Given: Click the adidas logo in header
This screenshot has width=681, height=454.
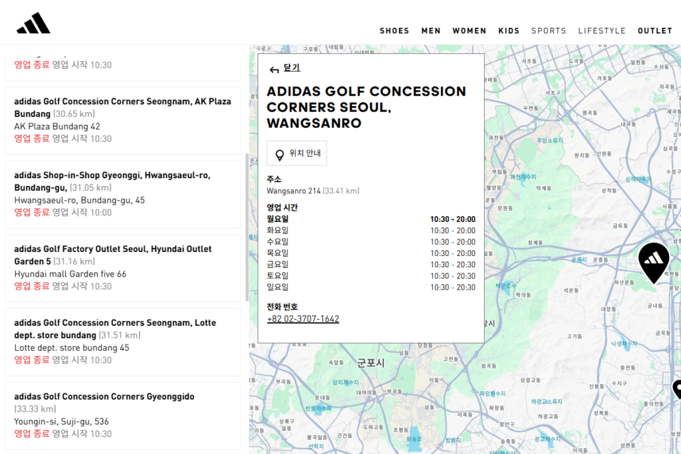Looking at the screenshot, I should (x=33, y=24).
